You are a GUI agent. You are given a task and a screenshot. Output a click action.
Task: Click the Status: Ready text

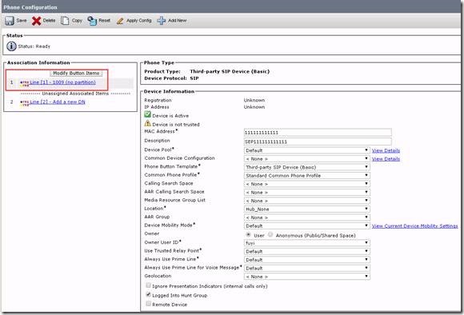click(x=34, y=46)
